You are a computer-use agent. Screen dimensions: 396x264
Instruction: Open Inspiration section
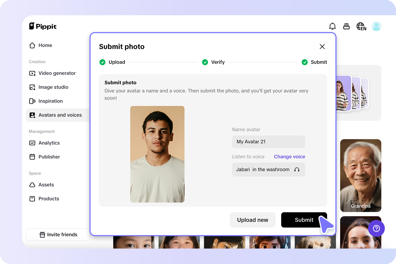51,101
